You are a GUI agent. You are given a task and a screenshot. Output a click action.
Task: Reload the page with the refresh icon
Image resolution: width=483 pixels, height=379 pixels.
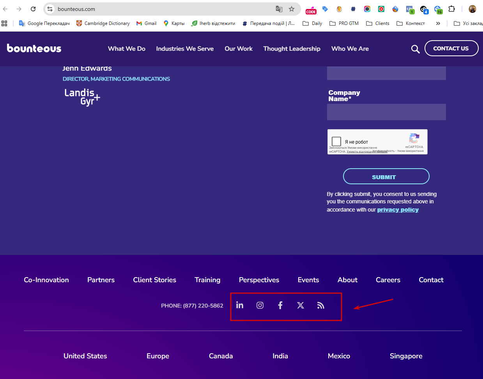pyautogui.click(x=33, y=9)
